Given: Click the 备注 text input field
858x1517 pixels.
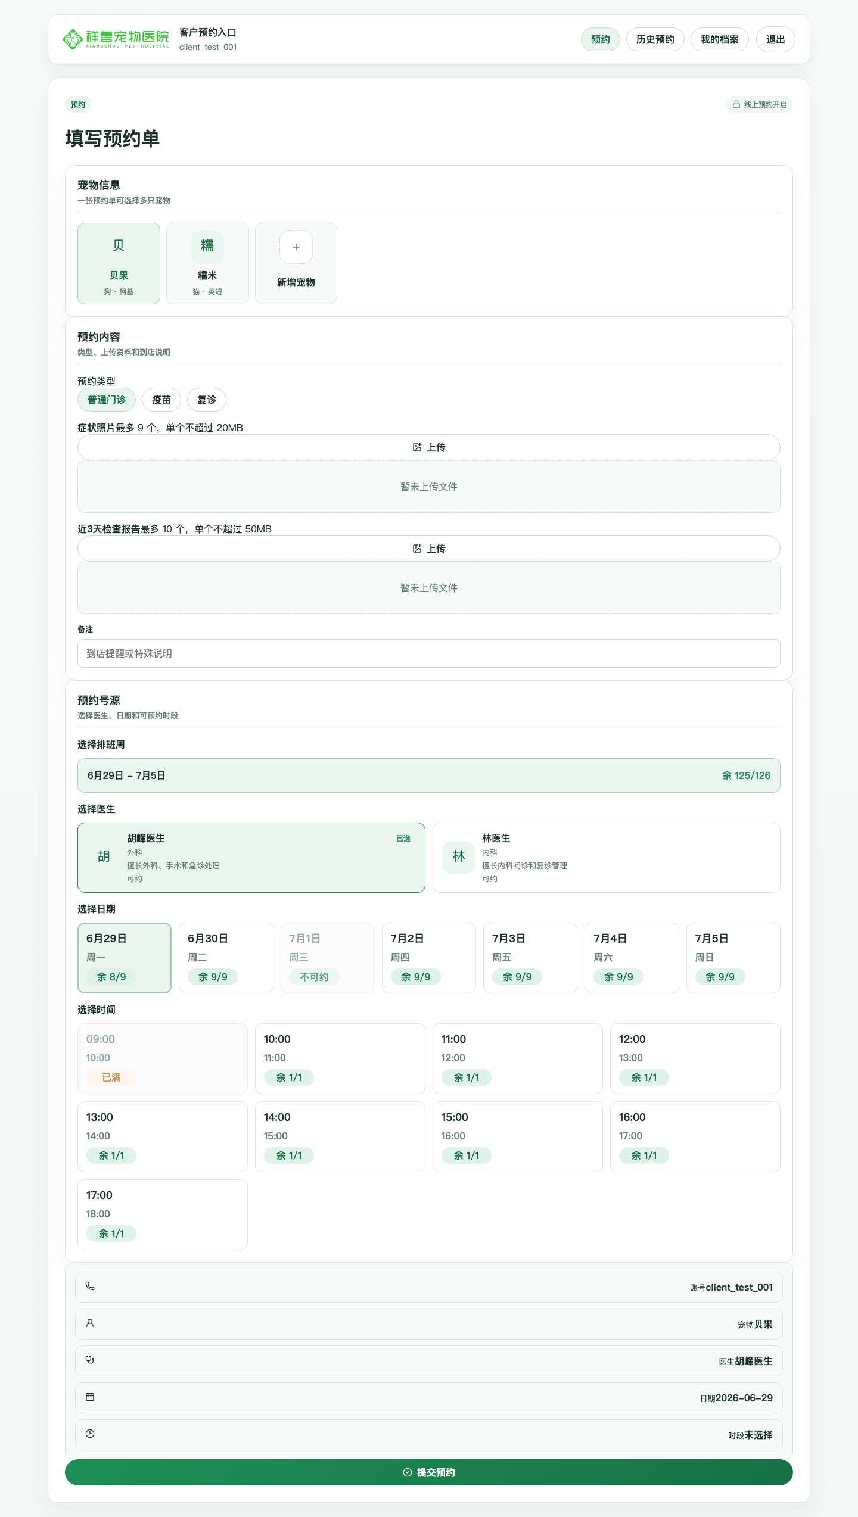Looking at the screenshot, I should pos(429,653).
